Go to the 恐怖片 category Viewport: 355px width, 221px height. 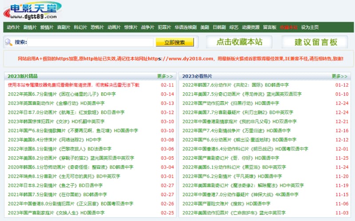tap(97, 28)
